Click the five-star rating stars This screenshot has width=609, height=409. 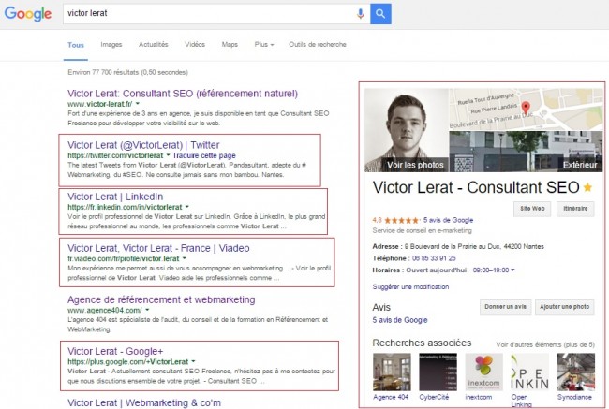point(402,220)
